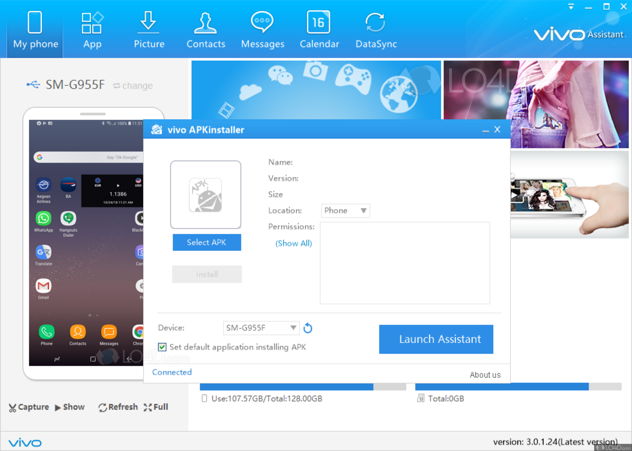Open the Location dropdown set to Phone
The image size is (632, 451).
[345, 211]
